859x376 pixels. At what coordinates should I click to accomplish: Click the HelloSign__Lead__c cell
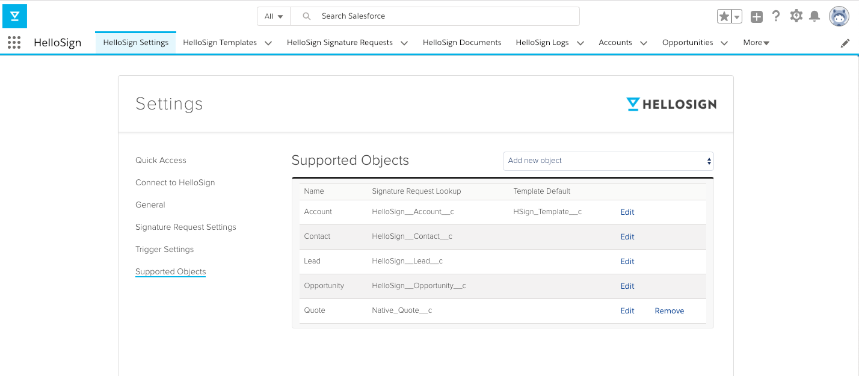point(407,261)
